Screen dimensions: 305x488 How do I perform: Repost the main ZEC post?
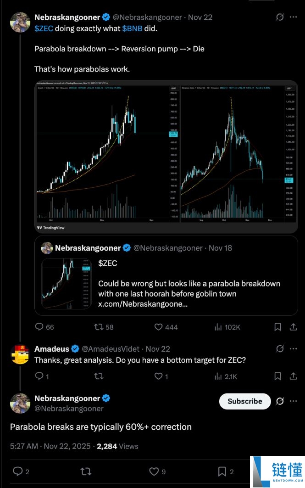(x=99, y=327)
